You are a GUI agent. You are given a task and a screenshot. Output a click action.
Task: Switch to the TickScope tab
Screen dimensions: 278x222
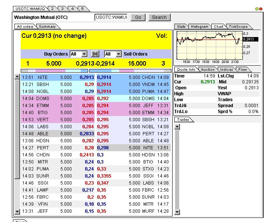tap(238, 27)
